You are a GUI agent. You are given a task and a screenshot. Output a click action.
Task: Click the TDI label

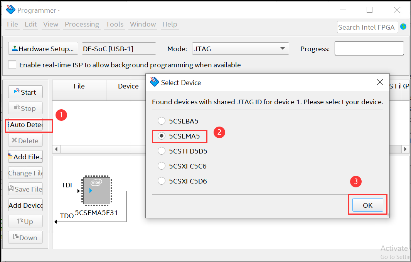(67, 185)
